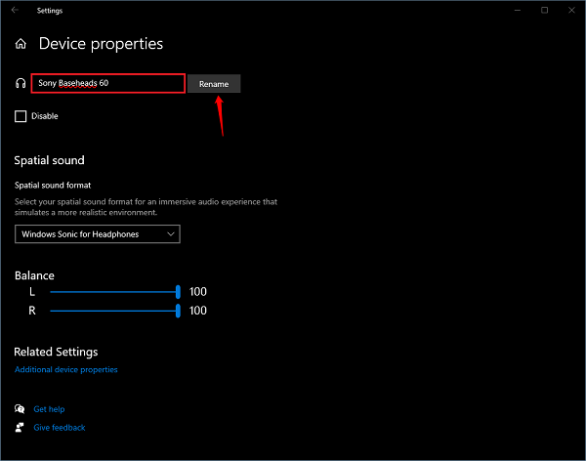Click the headphones icon beside device name
The width and height of the screenshot is (586, 461).
click(21, 84)
